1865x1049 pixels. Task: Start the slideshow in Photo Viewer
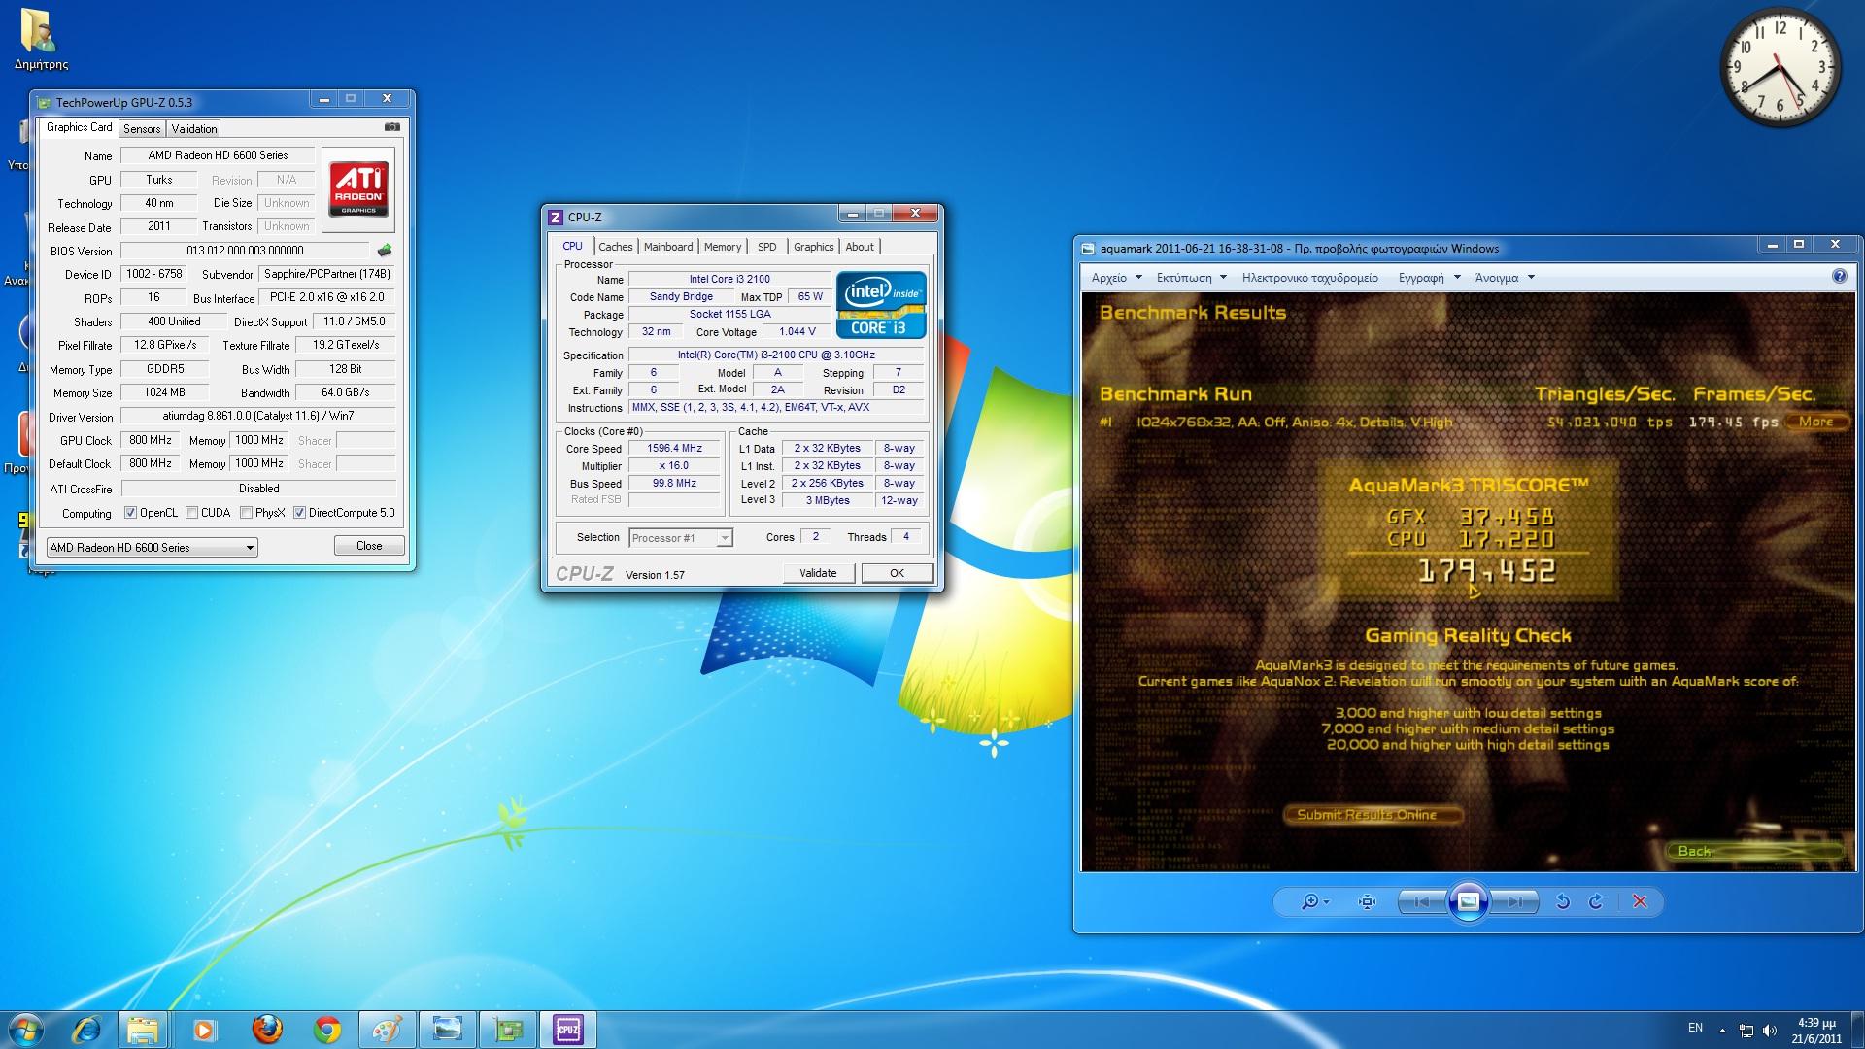1469,901
